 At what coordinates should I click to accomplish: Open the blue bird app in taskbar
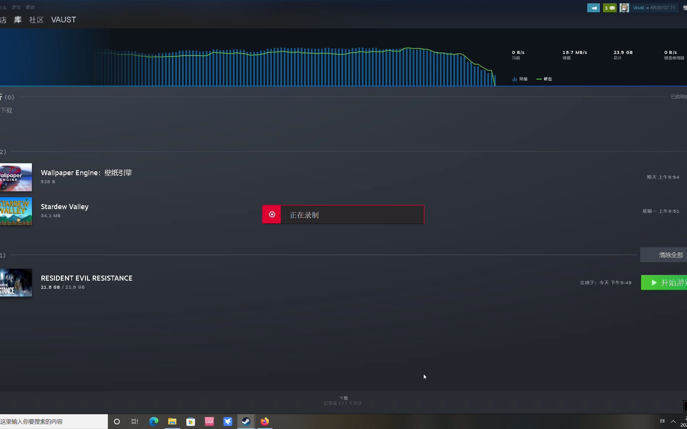pos(228,421)
